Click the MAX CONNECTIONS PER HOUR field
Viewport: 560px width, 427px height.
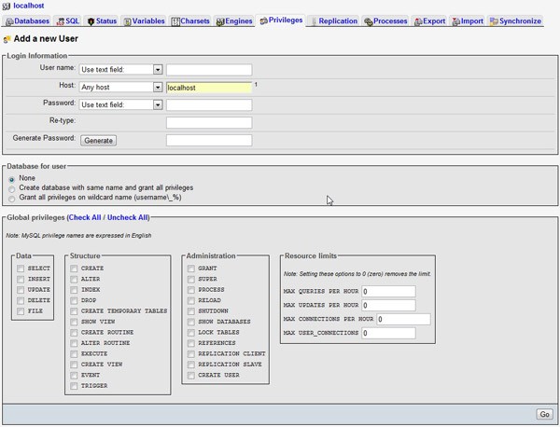tap(403, 319)
